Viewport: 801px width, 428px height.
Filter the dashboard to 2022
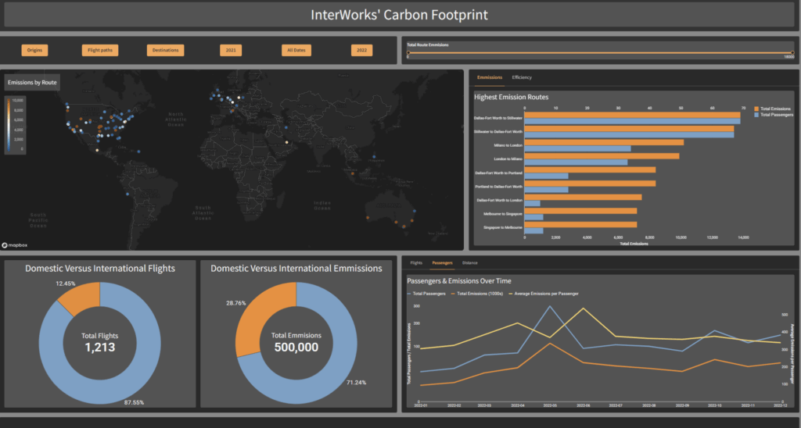coord(361,50)
